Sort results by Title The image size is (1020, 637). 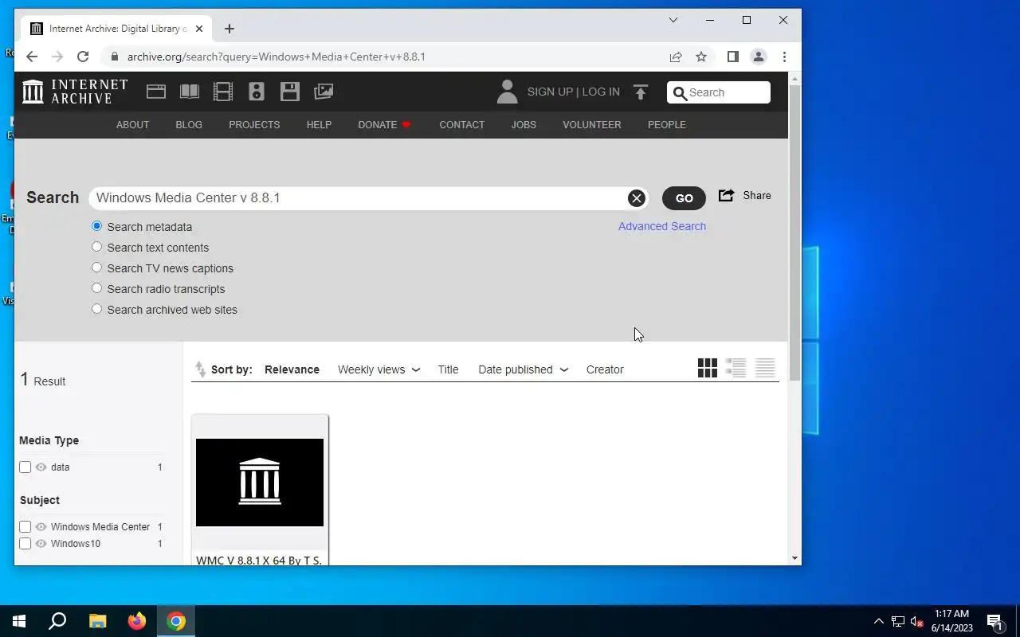448,369
